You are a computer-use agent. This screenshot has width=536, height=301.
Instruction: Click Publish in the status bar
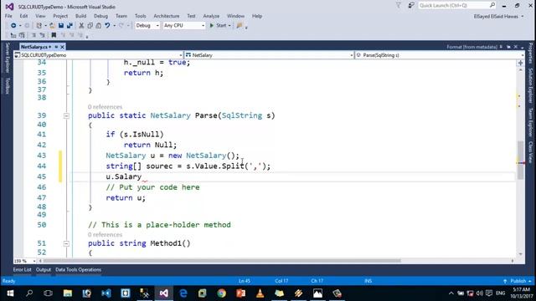coord(518,281)
